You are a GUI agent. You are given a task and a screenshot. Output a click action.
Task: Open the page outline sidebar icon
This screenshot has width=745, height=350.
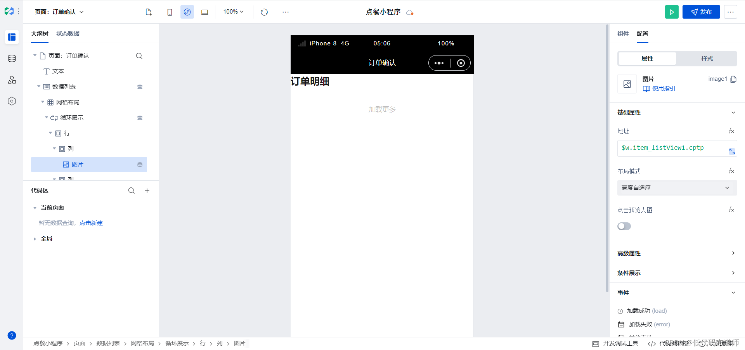[12, 37]
